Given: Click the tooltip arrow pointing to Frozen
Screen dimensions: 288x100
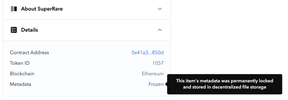Looking at the screenshot, I should tap(166, 84).
